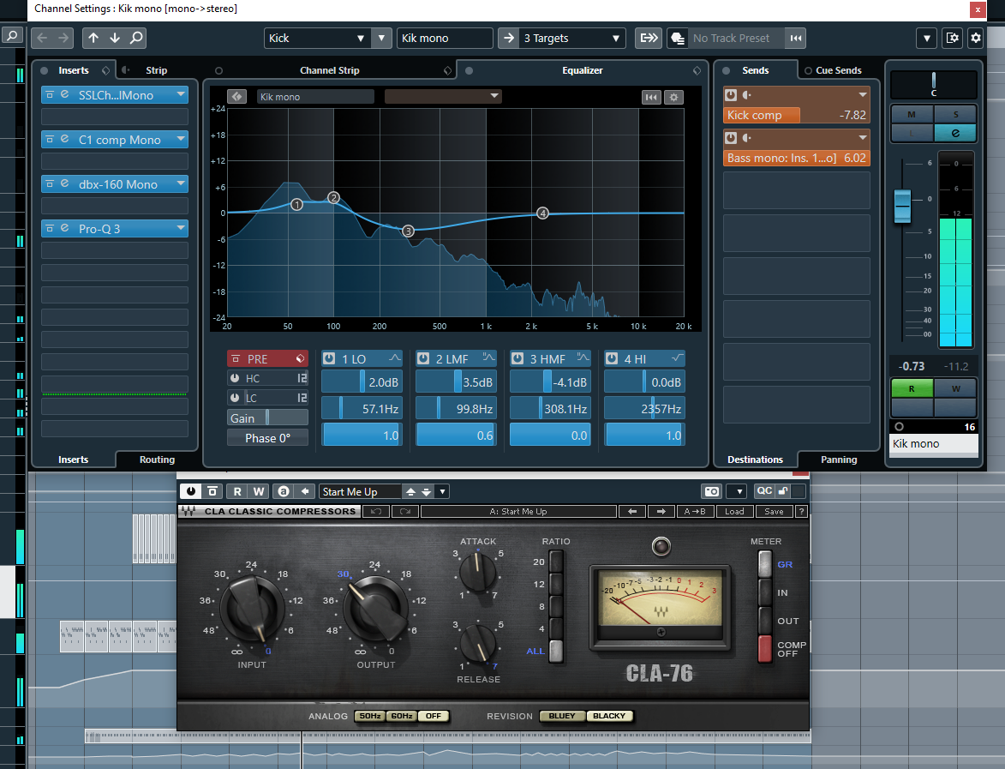Click the forward arrow in channel settings toolbar
This screenshot has width=1005, height=769.
(63, 38)
